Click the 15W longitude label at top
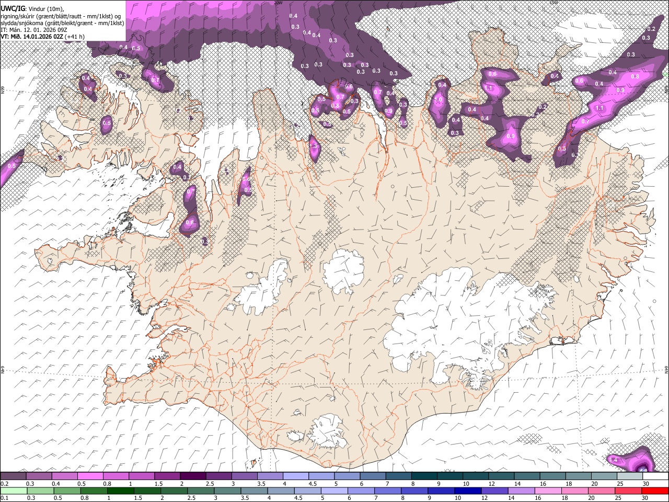Screen dimensions: 669x502 pyautogui.click(x=554, y=2)
